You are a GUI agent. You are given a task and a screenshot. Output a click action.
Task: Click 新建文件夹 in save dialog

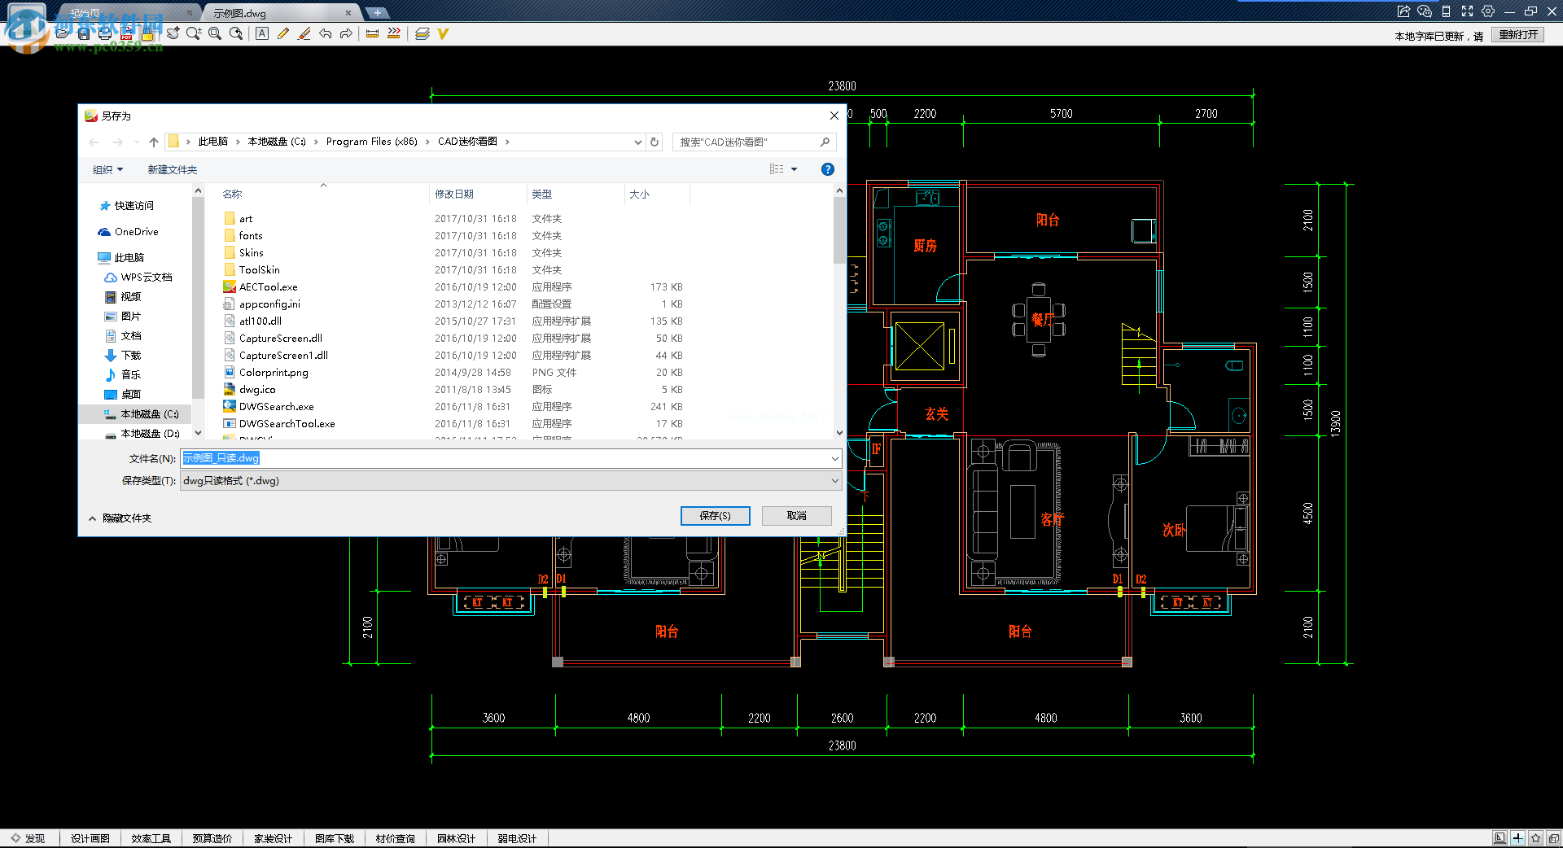(x=172, y=169)
